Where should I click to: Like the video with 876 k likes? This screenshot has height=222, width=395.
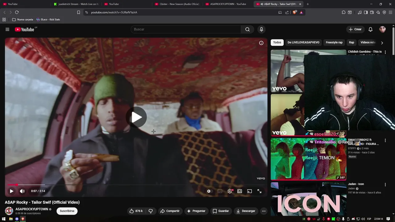[136, 211]
